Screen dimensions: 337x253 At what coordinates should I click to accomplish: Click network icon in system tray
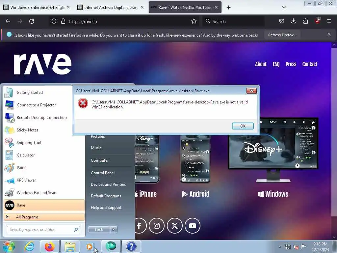tap(288, 247)
